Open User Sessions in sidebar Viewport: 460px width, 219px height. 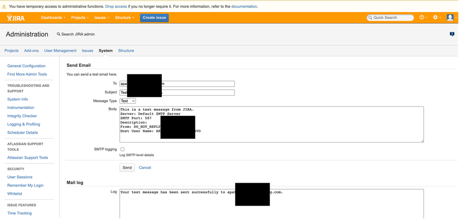(x=20, y=177)
